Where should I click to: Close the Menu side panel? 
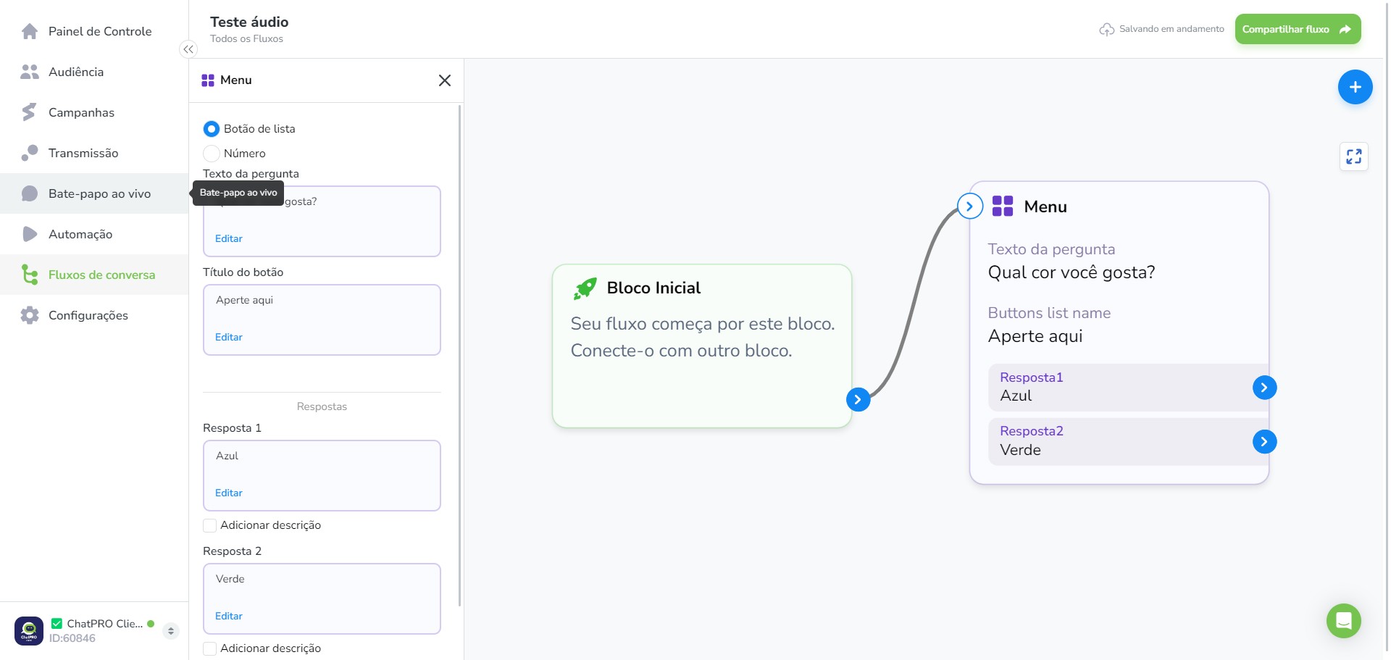tap(445, 80)
